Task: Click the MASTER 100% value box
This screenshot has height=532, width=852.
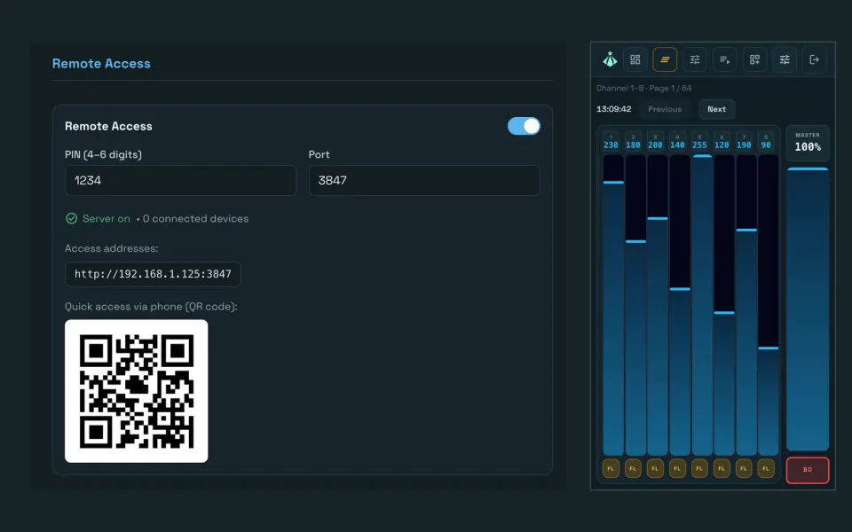Action: [808, 143]
